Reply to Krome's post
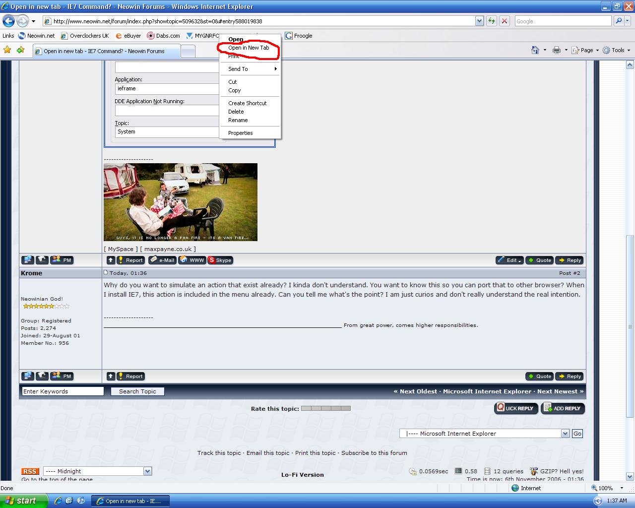Screen dimensions: 635x508 click(569, 376)
